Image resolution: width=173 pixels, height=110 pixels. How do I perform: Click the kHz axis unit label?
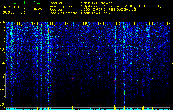coord(2,22)
